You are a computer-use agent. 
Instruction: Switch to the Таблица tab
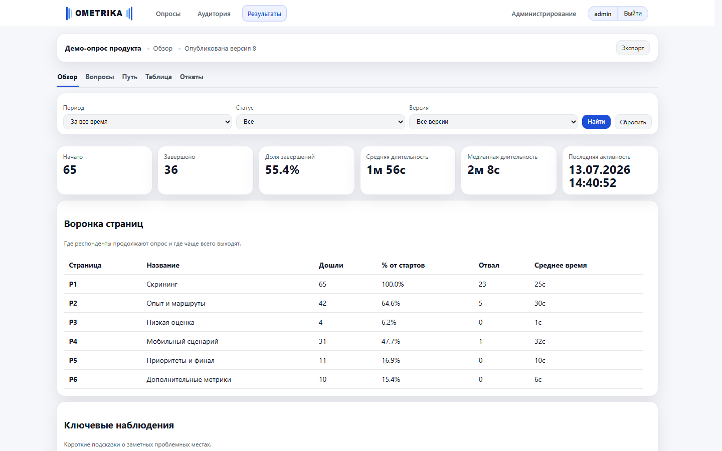coord(158,77)
